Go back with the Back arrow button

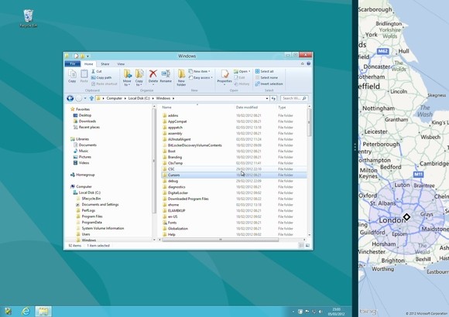(x=70, y=98)
